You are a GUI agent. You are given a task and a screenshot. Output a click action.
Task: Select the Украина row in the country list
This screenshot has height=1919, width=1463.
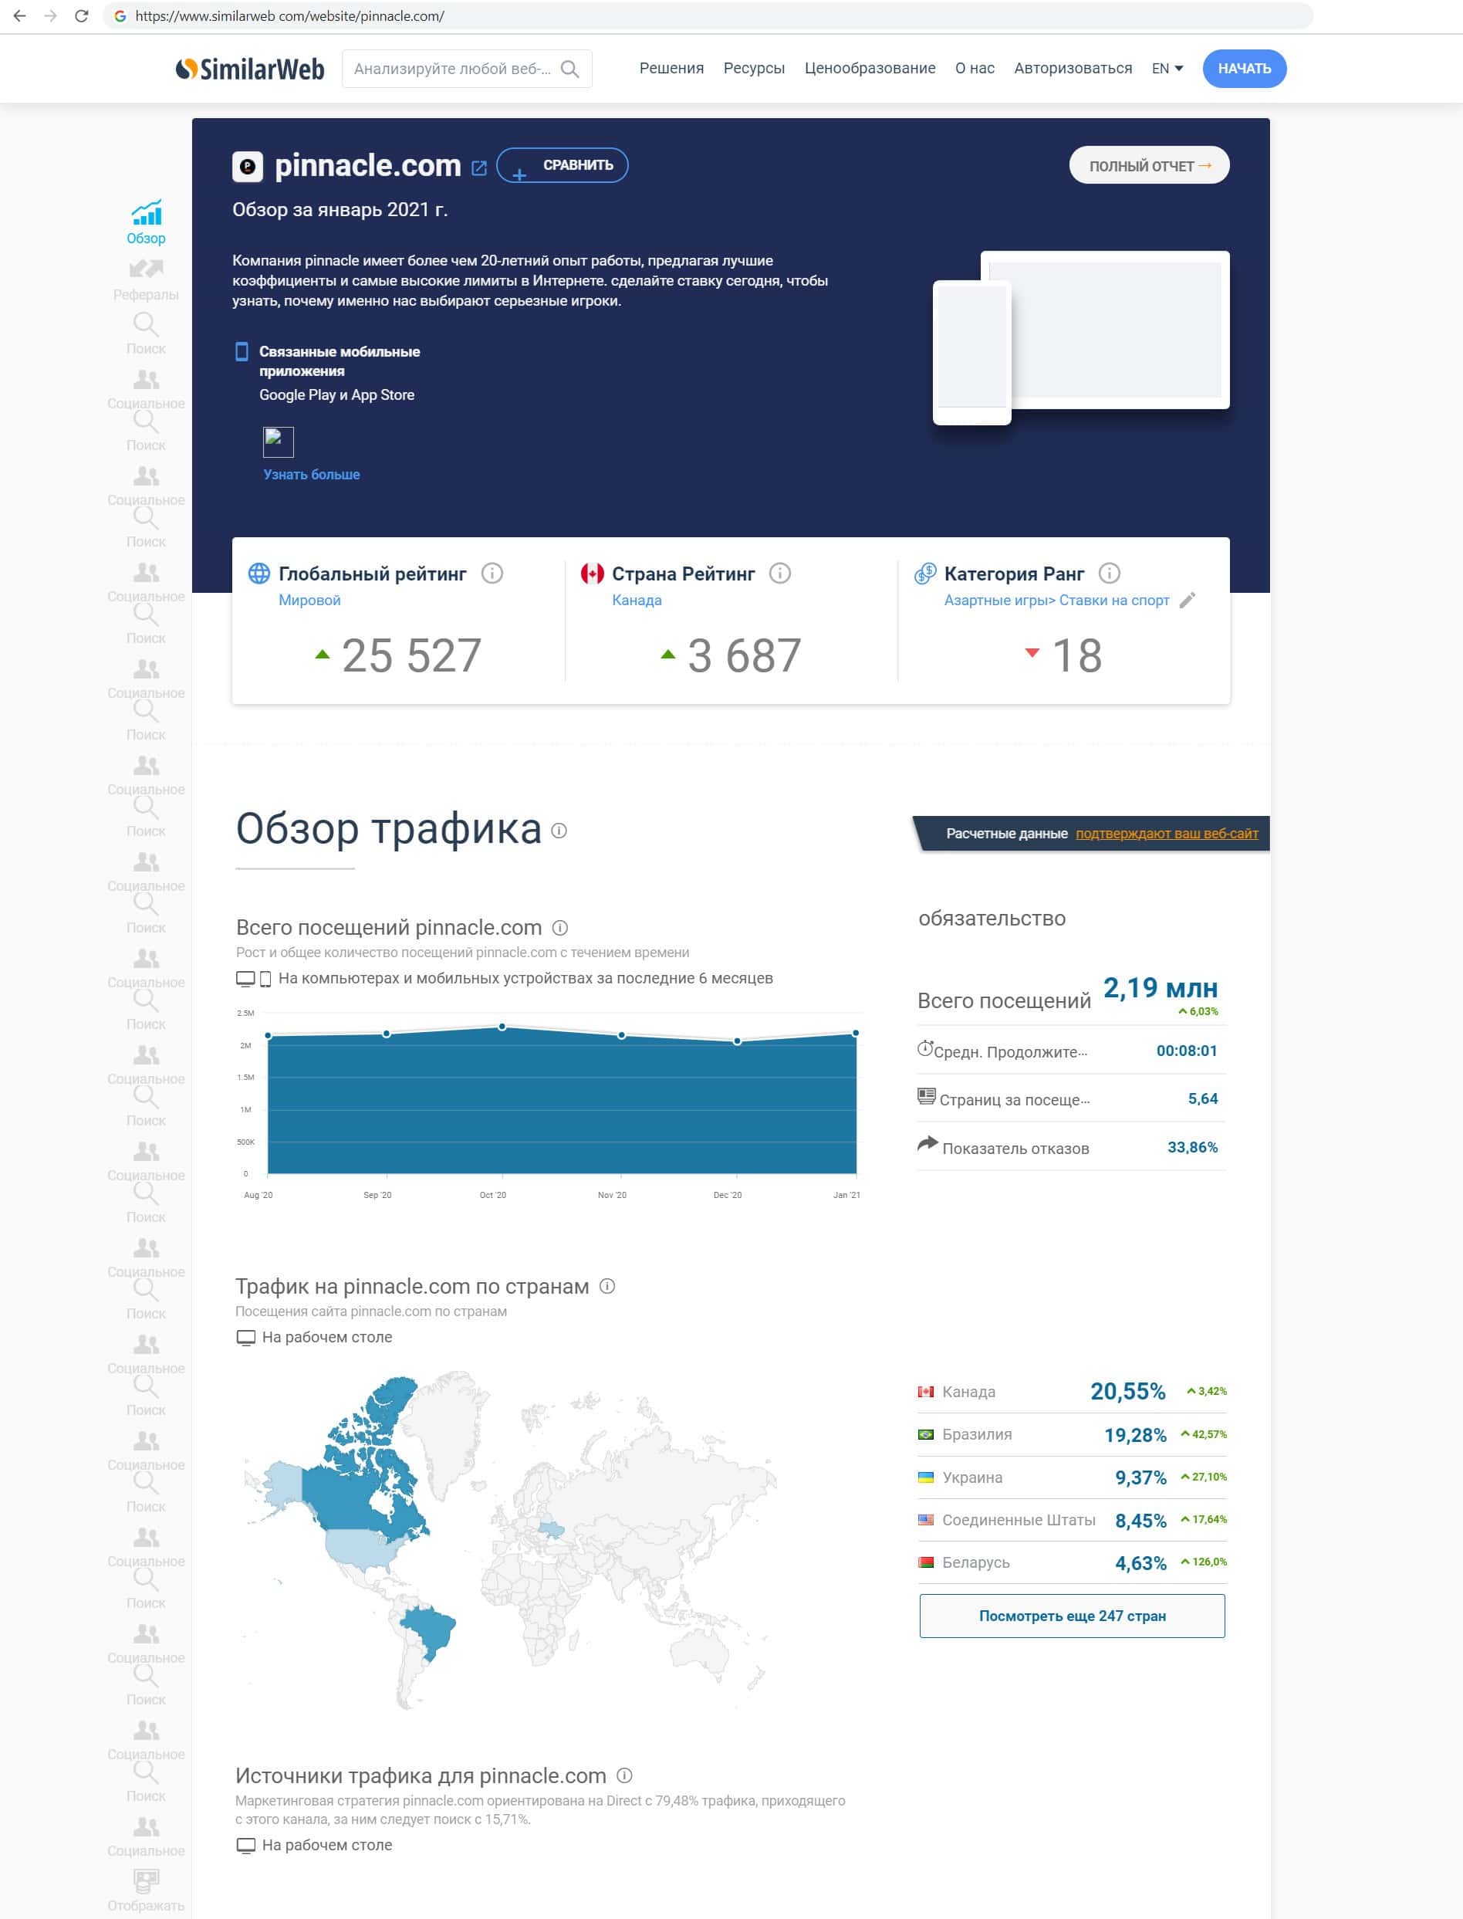(1072, 1477)
